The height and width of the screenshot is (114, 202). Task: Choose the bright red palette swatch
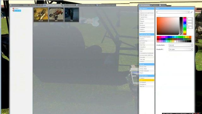158,37
